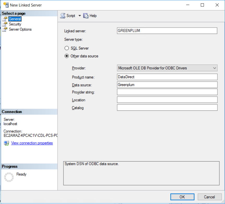Click the empty Catalog field
This screenshot has width=225, height=204.
coord(167,108)
